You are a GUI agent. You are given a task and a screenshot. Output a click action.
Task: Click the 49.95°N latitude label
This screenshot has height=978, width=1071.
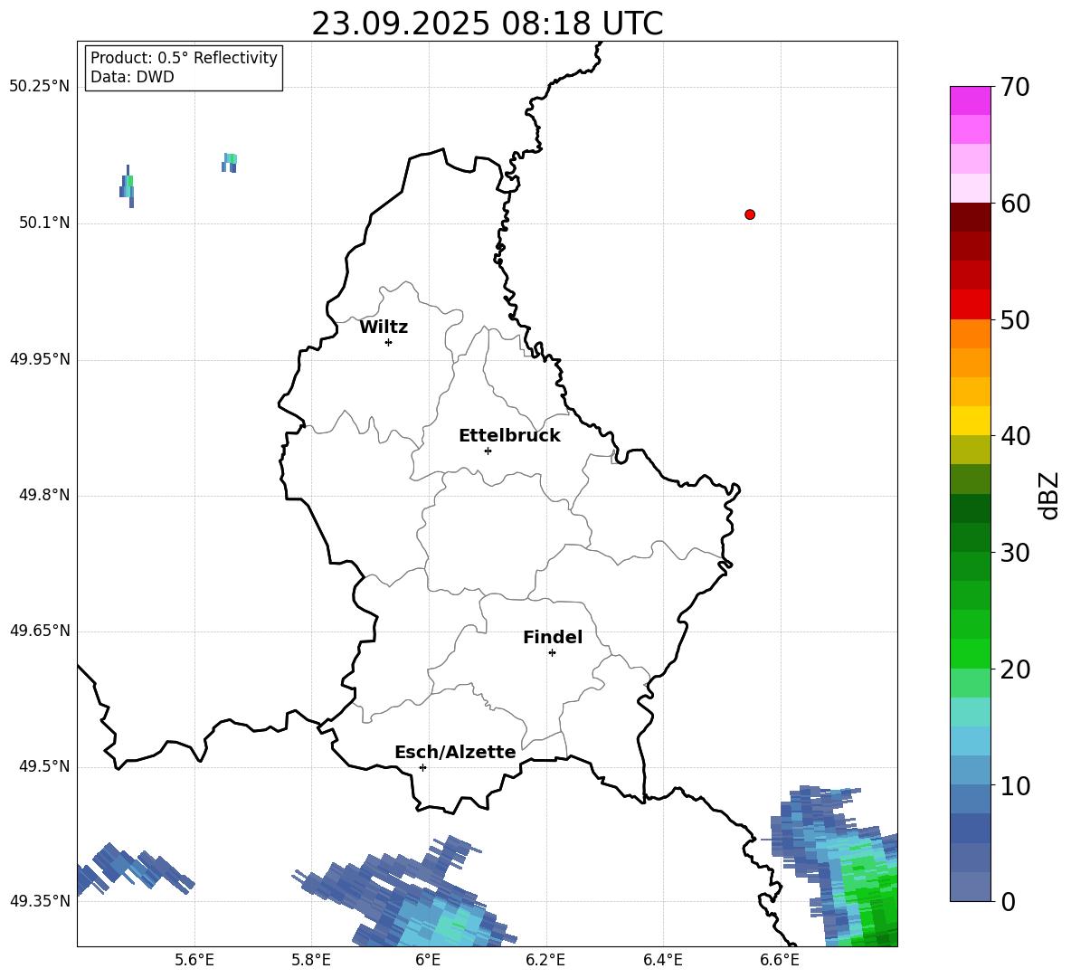pos(40,359)
